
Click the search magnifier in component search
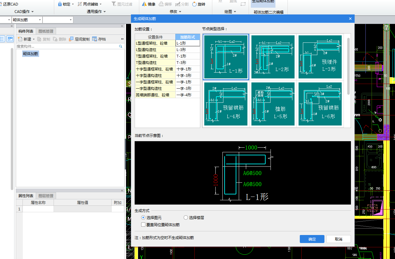pos(121,46)
